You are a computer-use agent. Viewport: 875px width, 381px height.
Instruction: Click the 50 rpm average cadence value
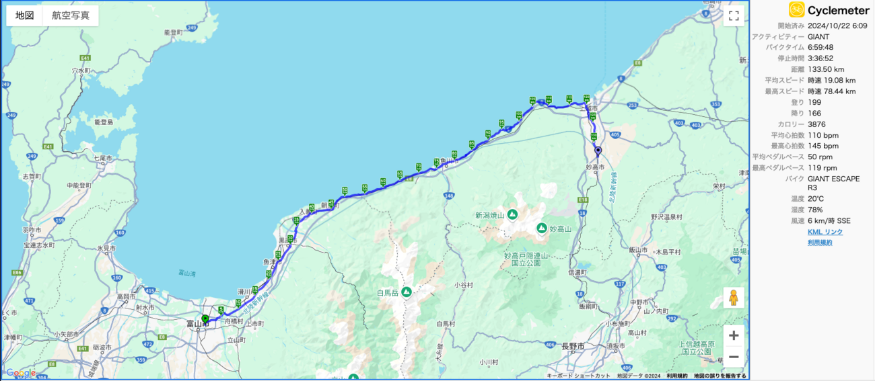tap(820, 157)
